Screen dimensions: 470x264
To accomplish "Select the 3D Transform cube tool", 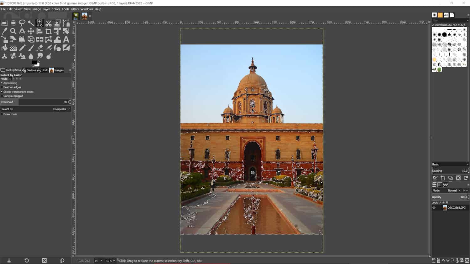I will (x=31, y=39).
